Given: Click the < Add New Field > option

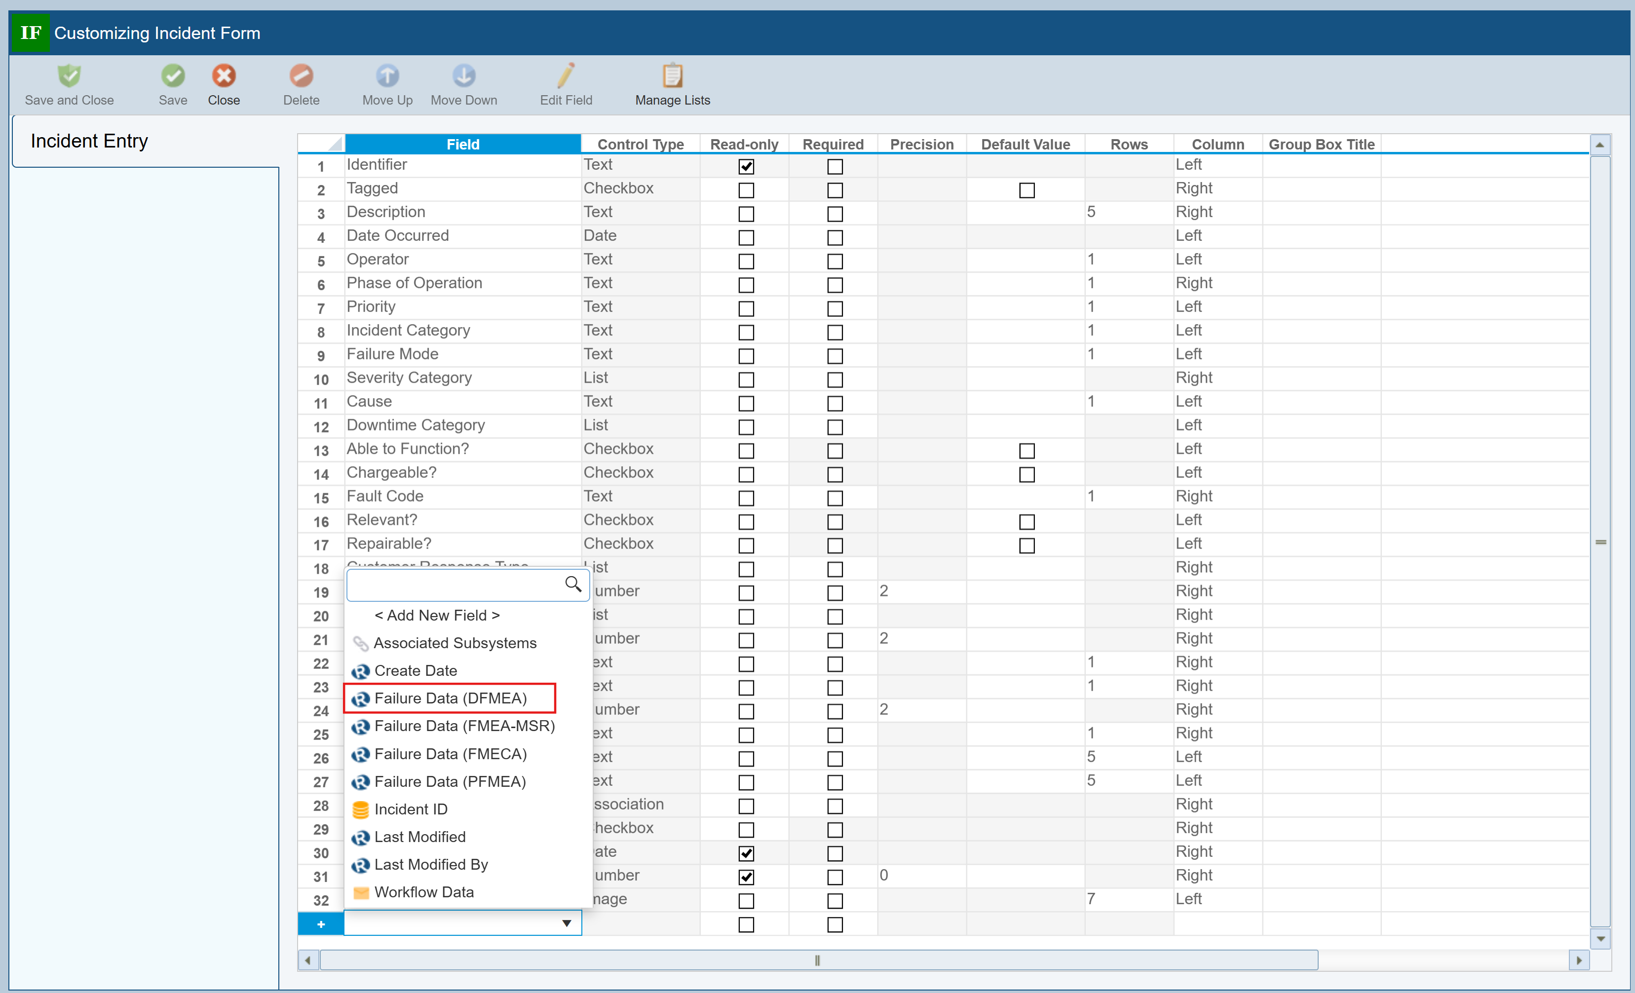Looking at the screenshot, I should (x=437, y=616).
